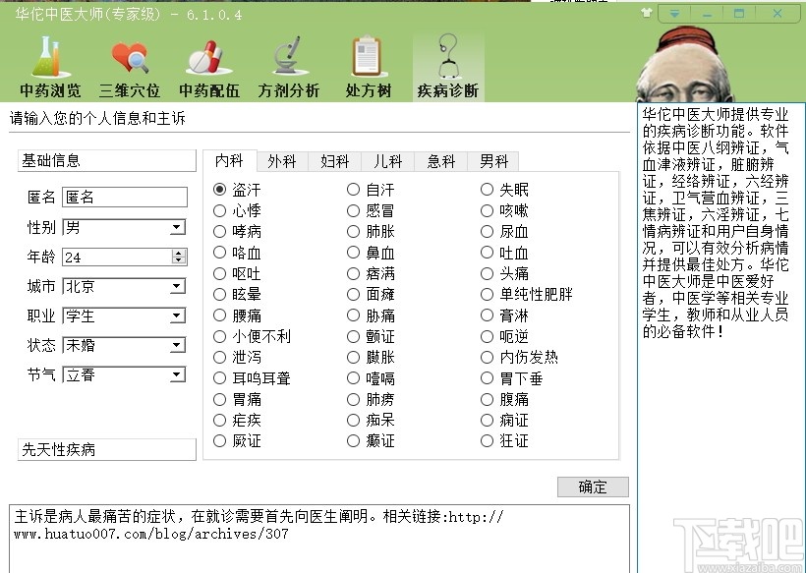Image resolution: width=806 pixels, height=573 pixels.
Task: Click the up arrow on the 年龄 age stepper
Action: tap(178, 254)
